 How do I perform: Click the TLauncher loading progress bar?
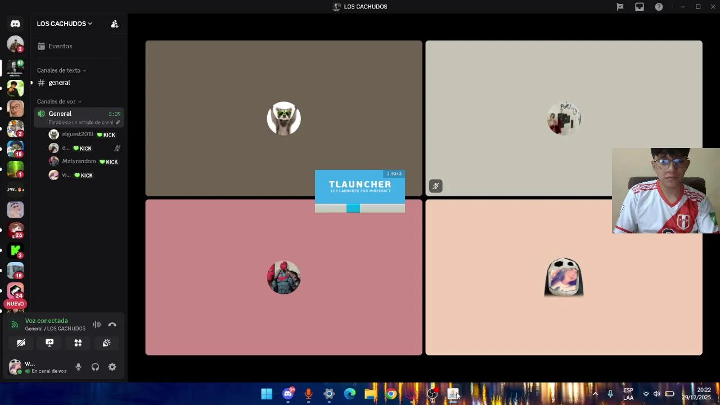[360, 208]
